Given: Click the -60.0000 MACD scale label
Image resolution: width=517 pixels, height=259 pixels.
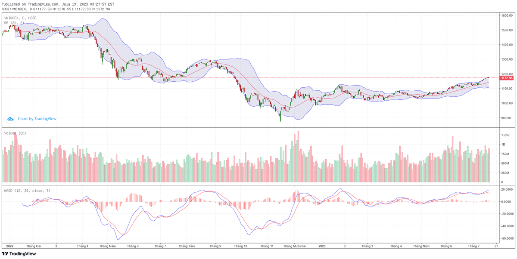Looking at the screenshot, I should tap(506, 238).
